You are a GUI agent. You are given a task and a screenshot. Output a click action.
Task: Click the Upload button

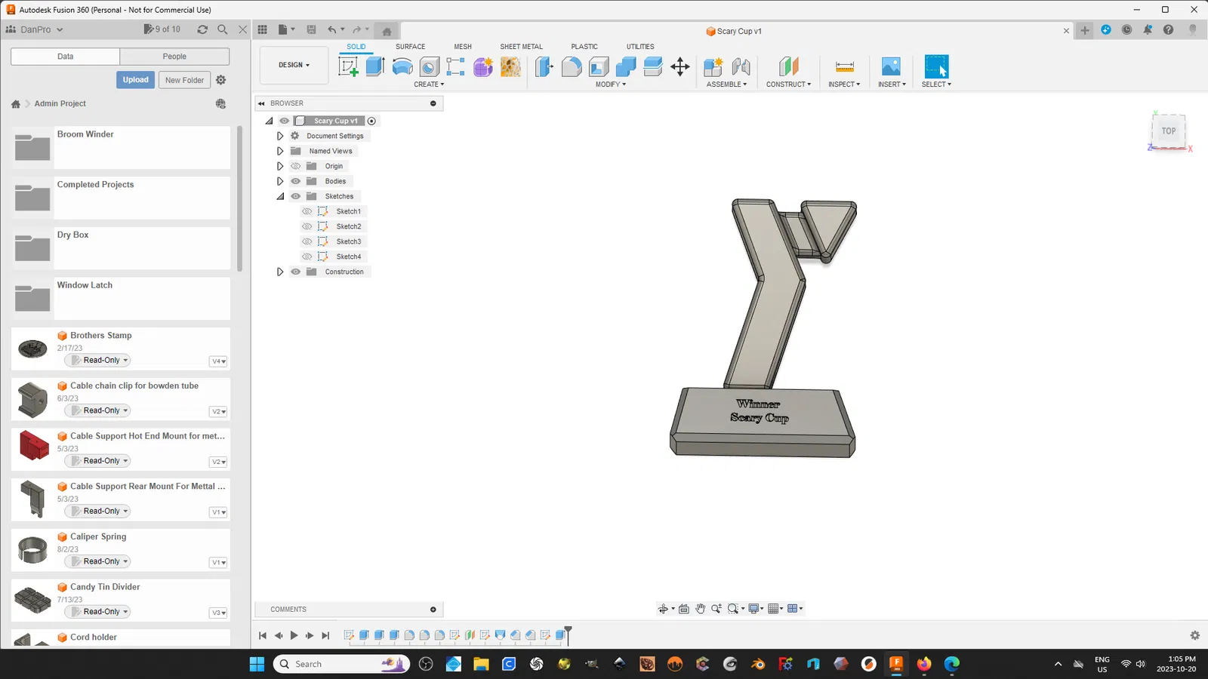coord(136,80)
